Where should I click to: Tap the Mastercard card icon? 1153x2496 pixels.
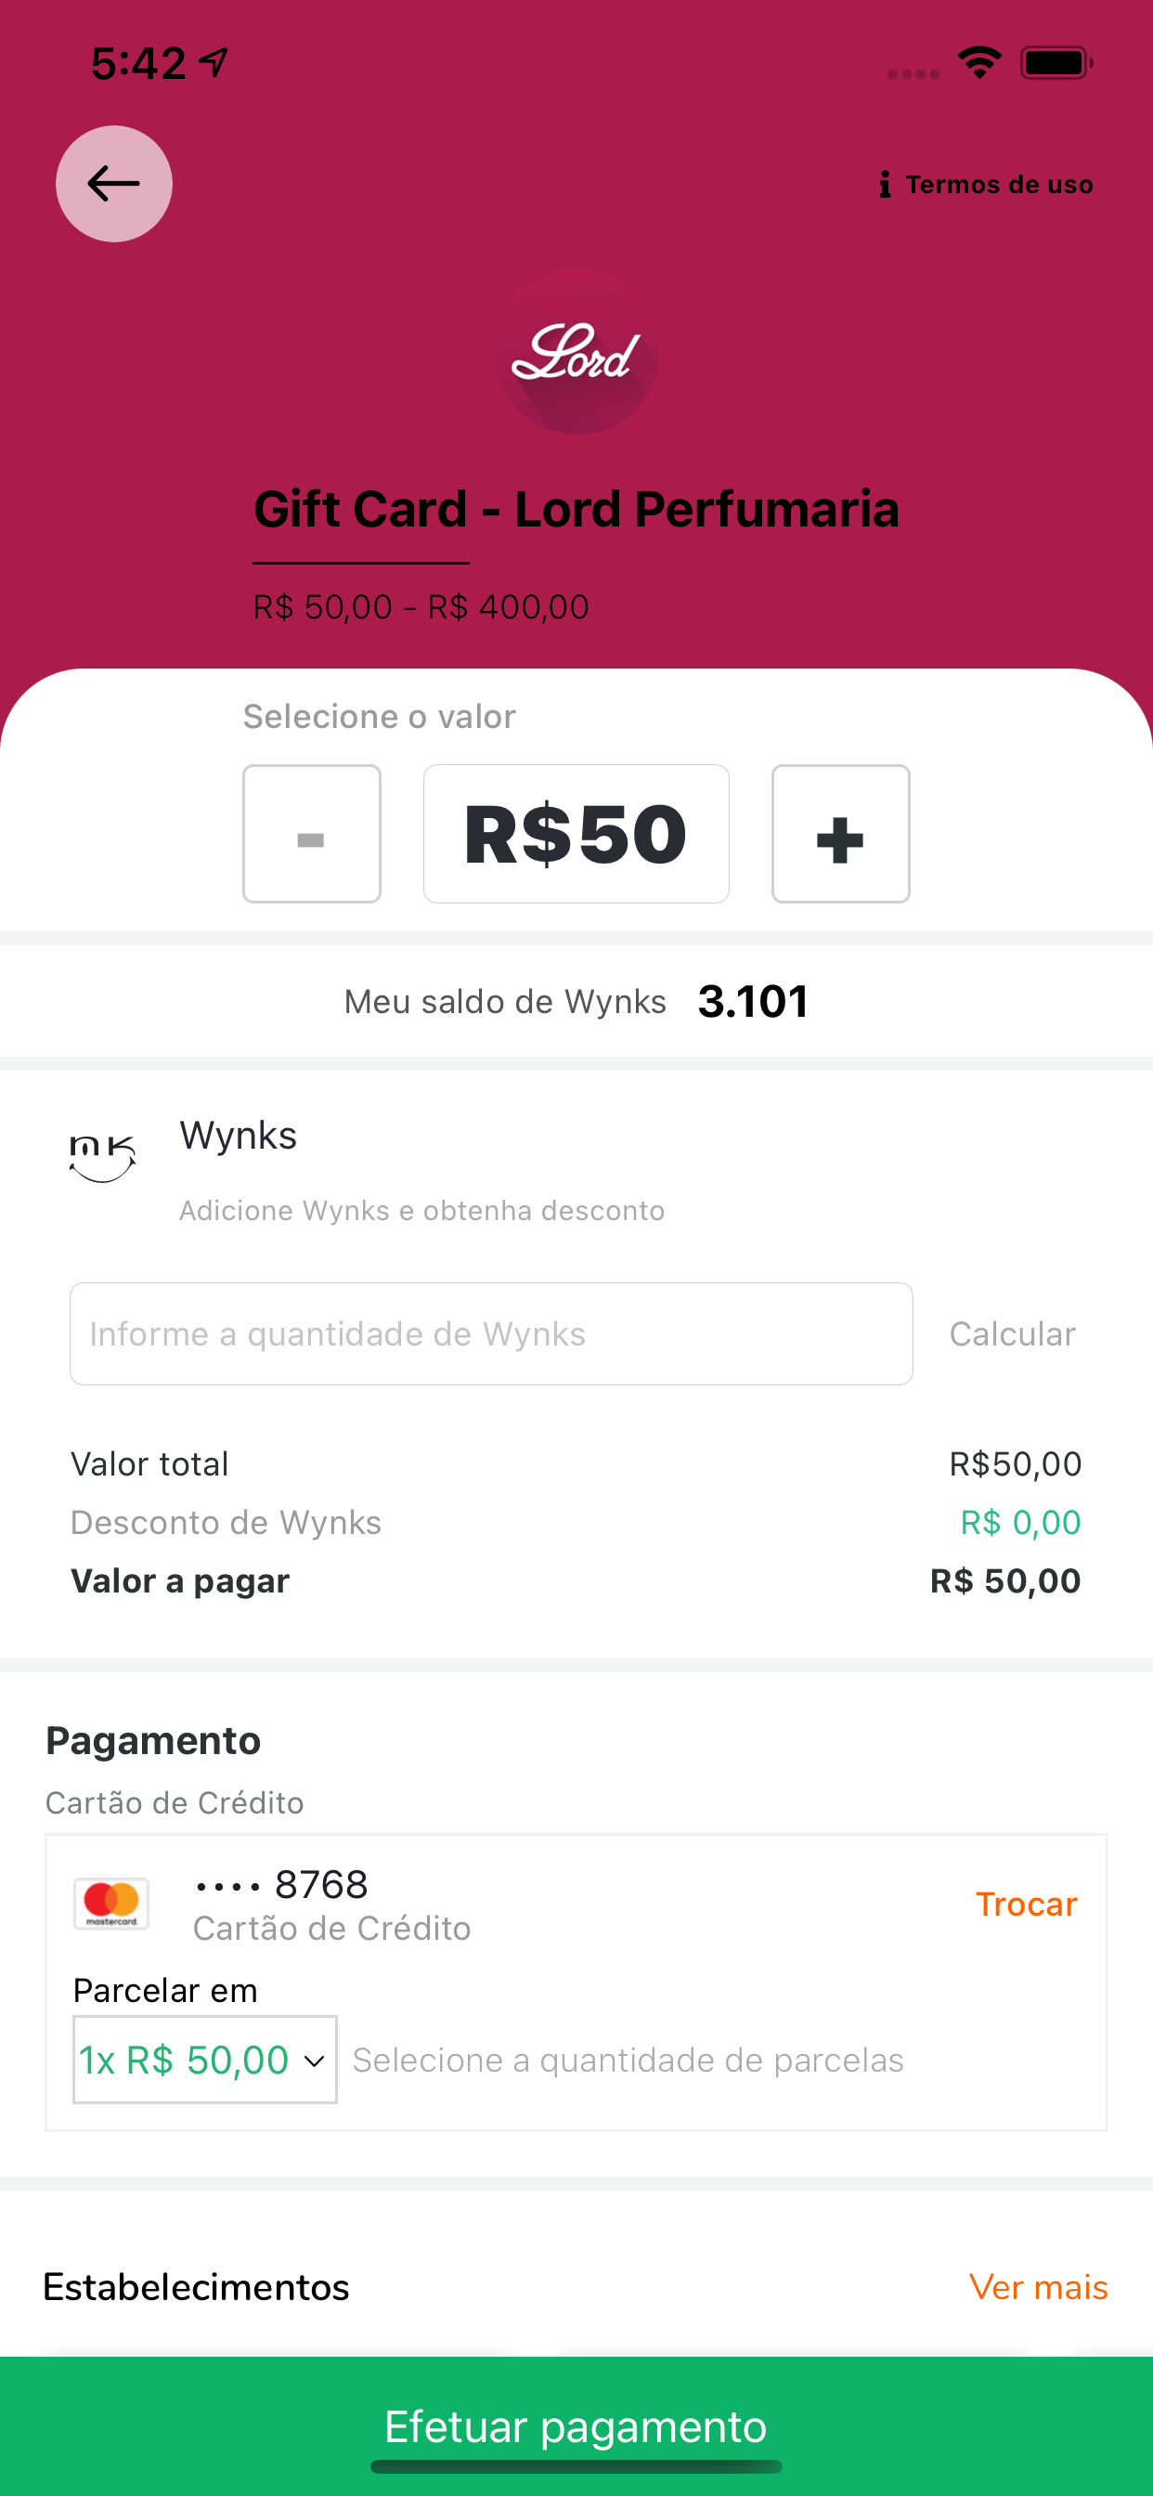(111, 1904)
